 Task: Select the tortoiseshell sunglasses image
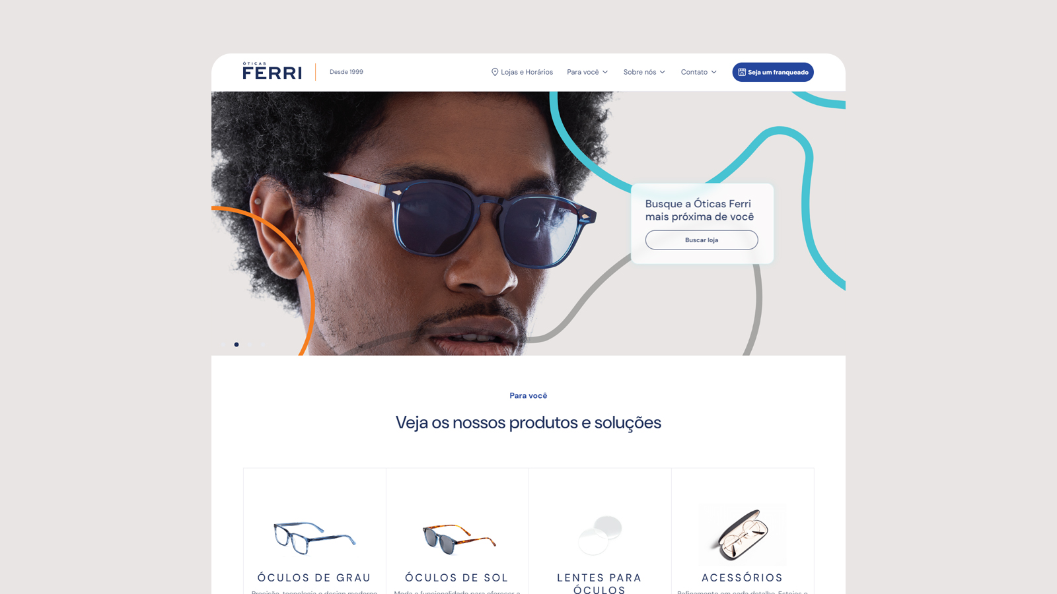coord(459,539)
